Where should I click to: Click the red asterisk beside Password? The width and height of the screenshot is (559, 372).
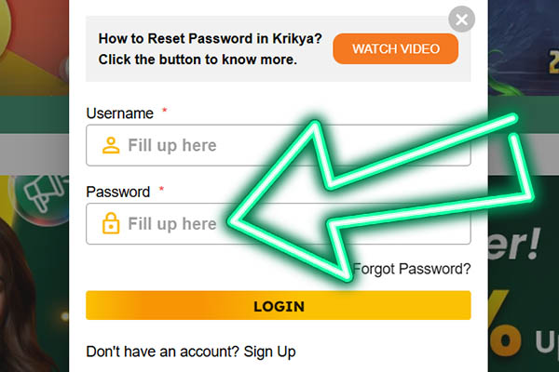pos(160,191)
